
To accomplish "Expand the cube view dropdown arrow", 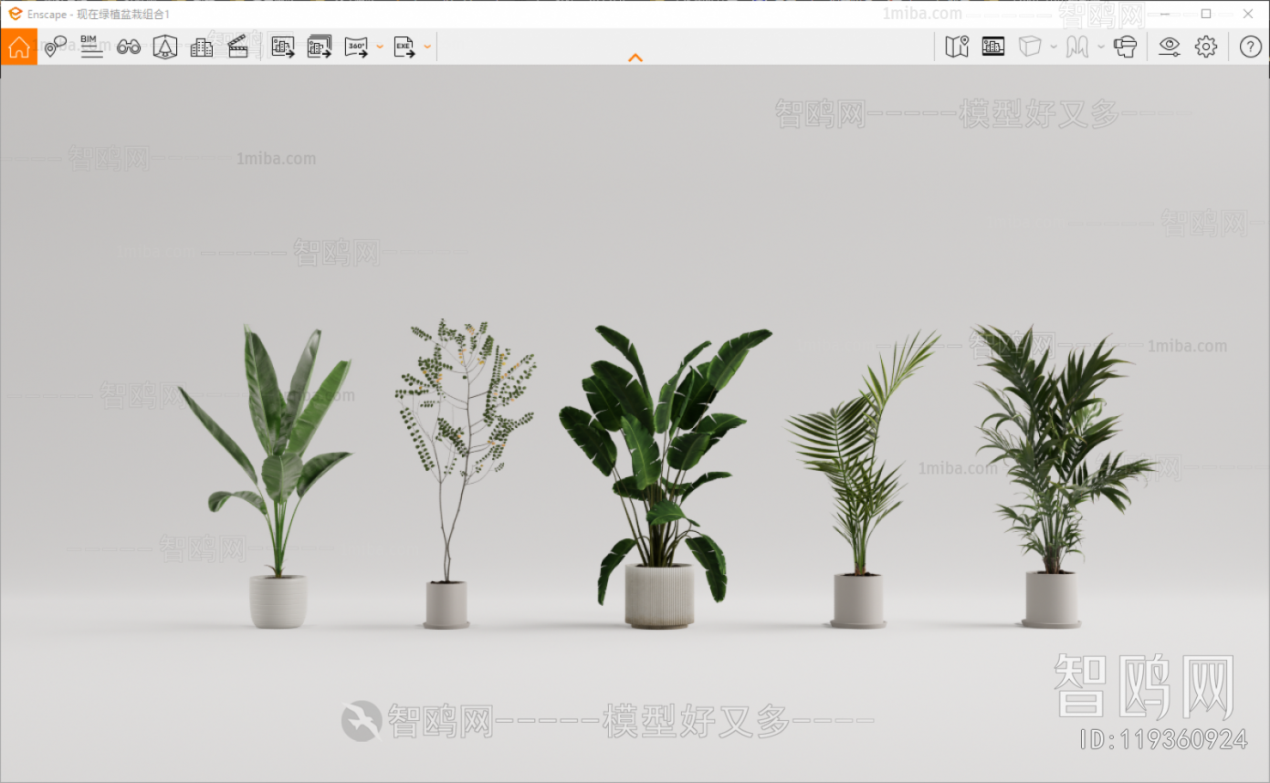I will (1054, 47).
